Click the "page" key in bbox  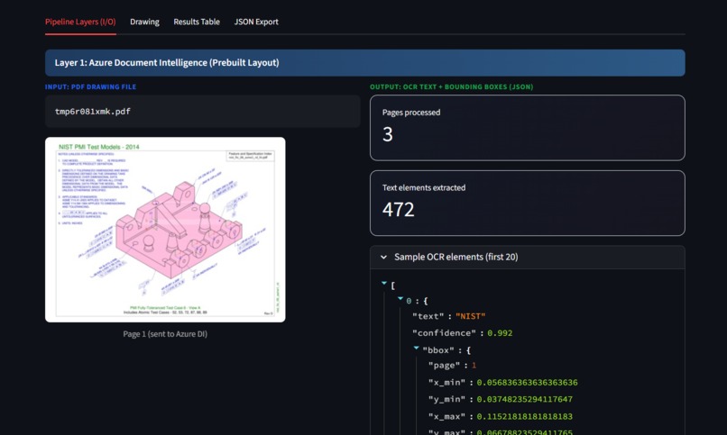(x=444, y=366)
